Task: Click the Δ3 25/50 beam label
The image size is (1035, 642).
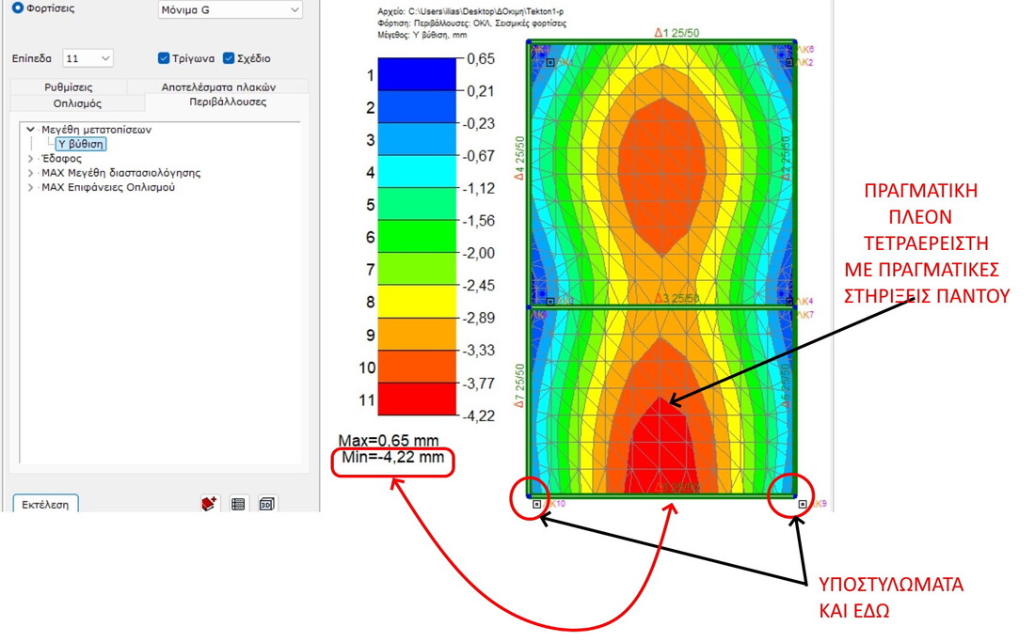Action: tap(677, 299)
